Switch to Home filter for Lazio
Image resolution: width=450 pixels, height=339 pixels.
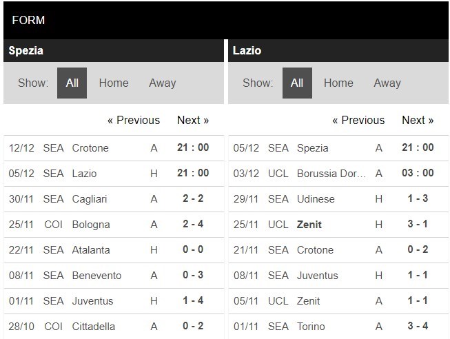(338, 83)
